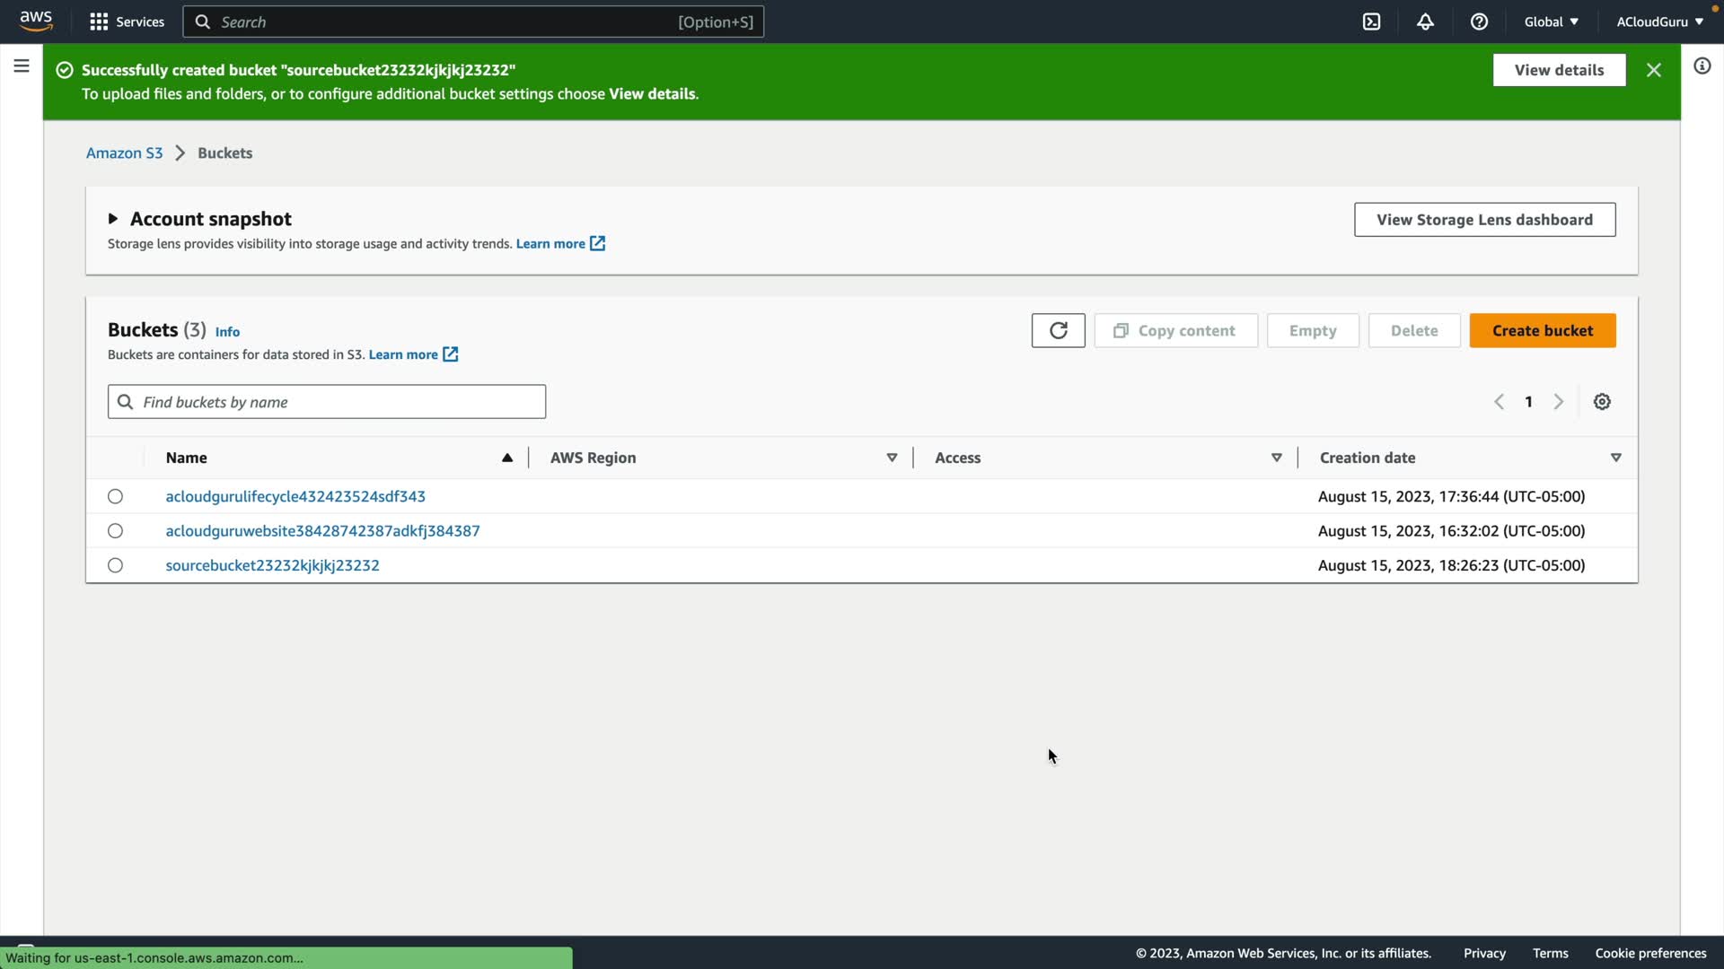Expand the Account snapshot section
Viewport: 1724px width, 969px height.
113,219
